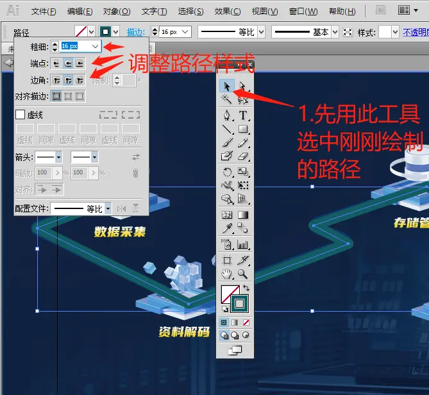Image resolution: width=429 pixels, height=395 pixels.
Task: Open the 效果(C) menu
Action: pos(228,12)
